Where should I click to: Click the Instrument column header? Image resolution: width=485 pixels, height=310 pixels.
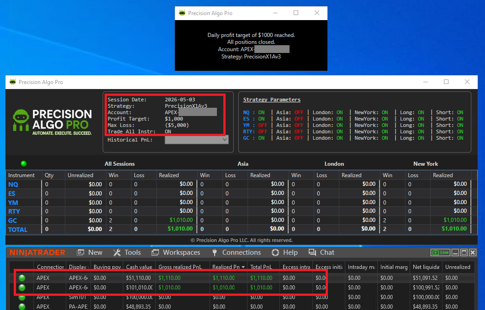pyautogui.click(x=21, y=175)
